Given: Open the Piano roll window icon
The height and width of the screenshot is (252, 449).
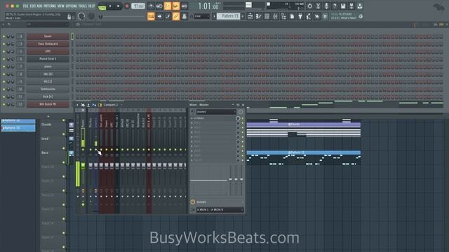Looking at the screenshot, I should click(x=259, y=17).
